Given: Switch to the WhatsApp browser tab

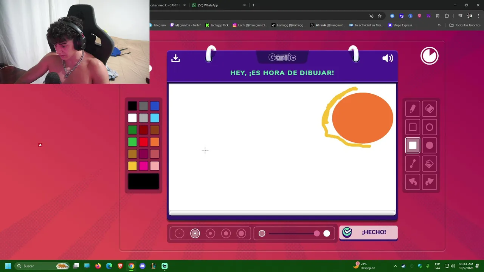Looking at the screenshot, I should tap(219, 5).
